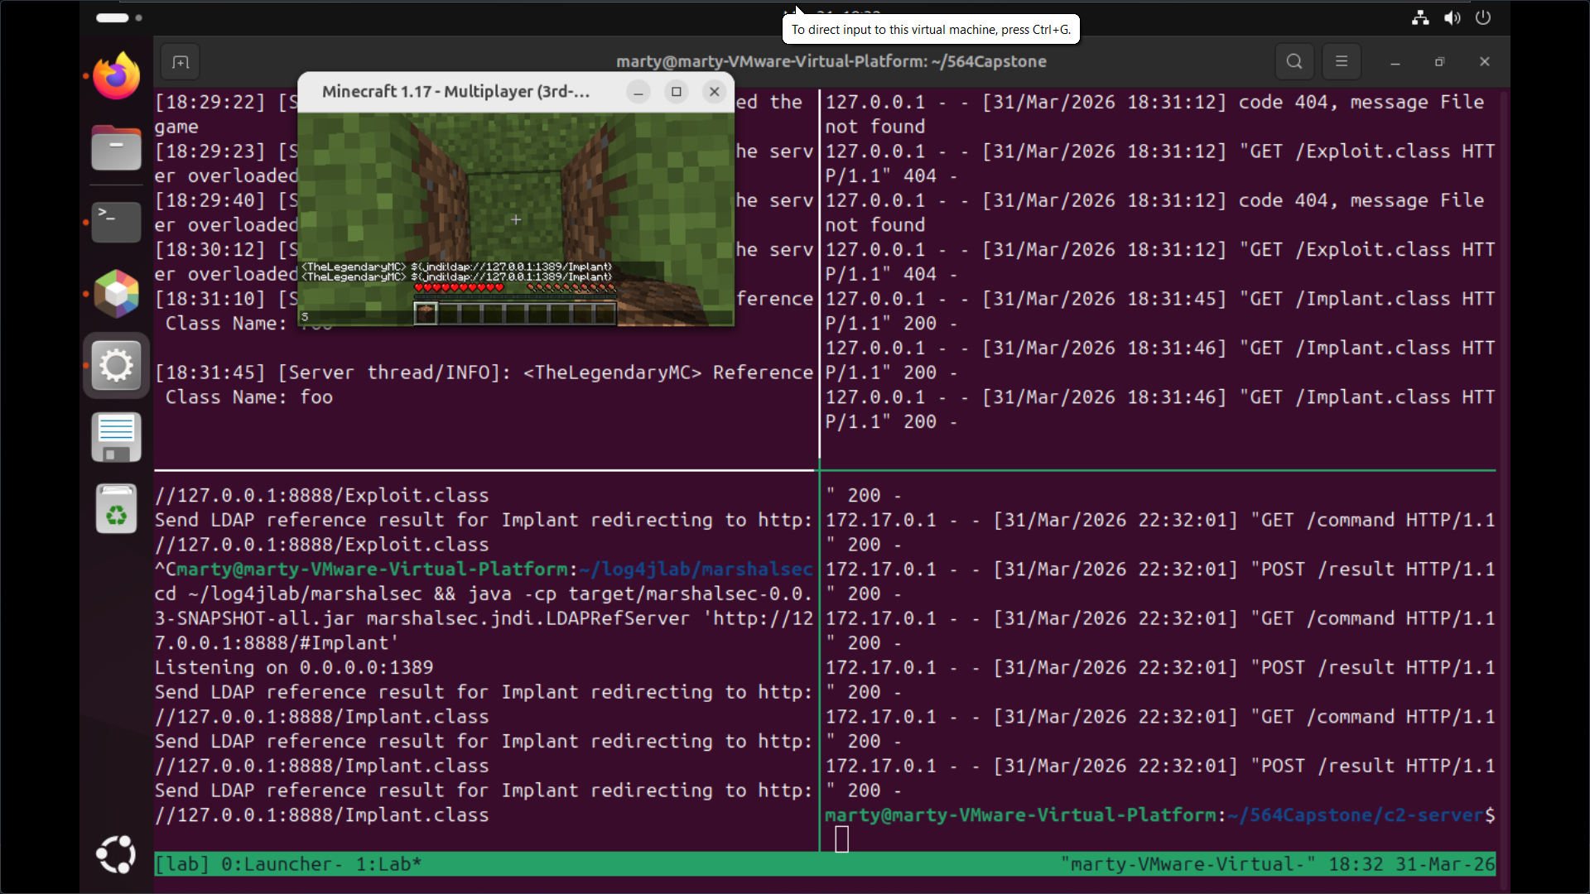Select the first Minecraft hotbar slot
1590x894 pixels.
point(426,313)
